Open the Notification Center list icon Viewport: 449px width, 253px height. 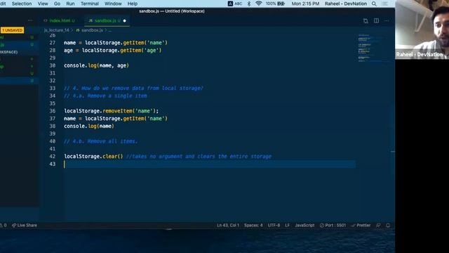[x=385, y=4]
